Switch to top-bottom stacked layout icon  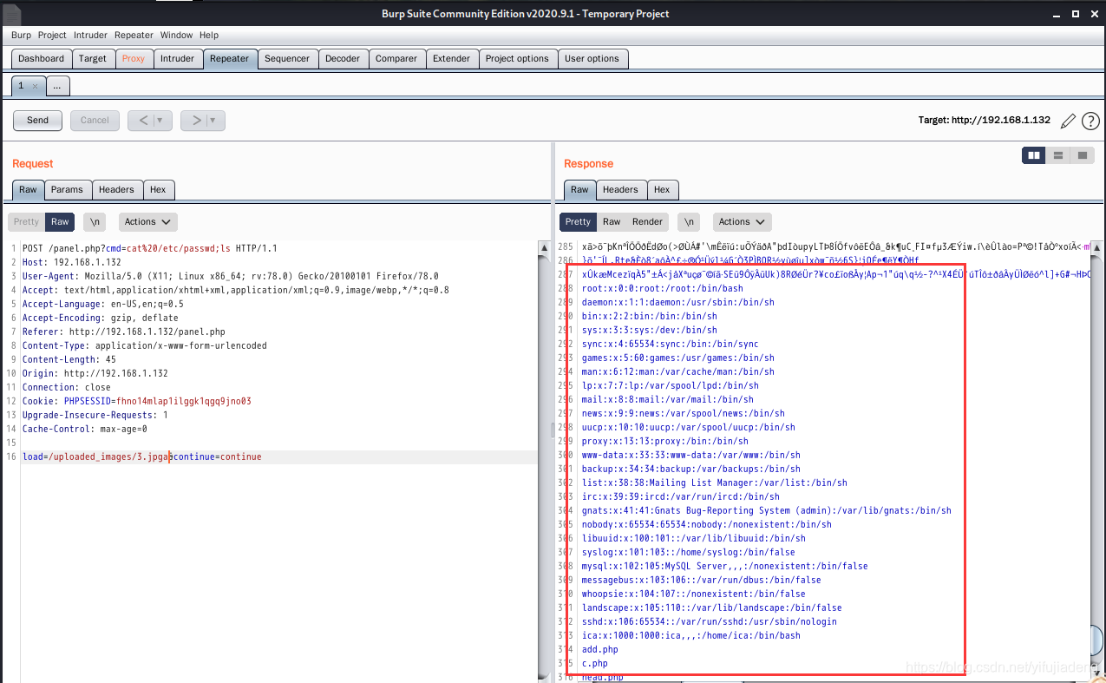(1057, 155)
